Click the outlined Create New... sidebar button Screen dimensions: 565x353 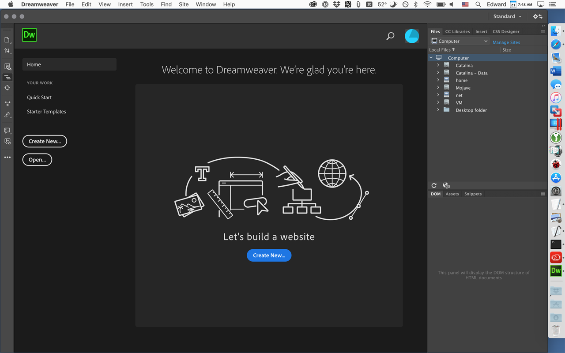point(45,141)
